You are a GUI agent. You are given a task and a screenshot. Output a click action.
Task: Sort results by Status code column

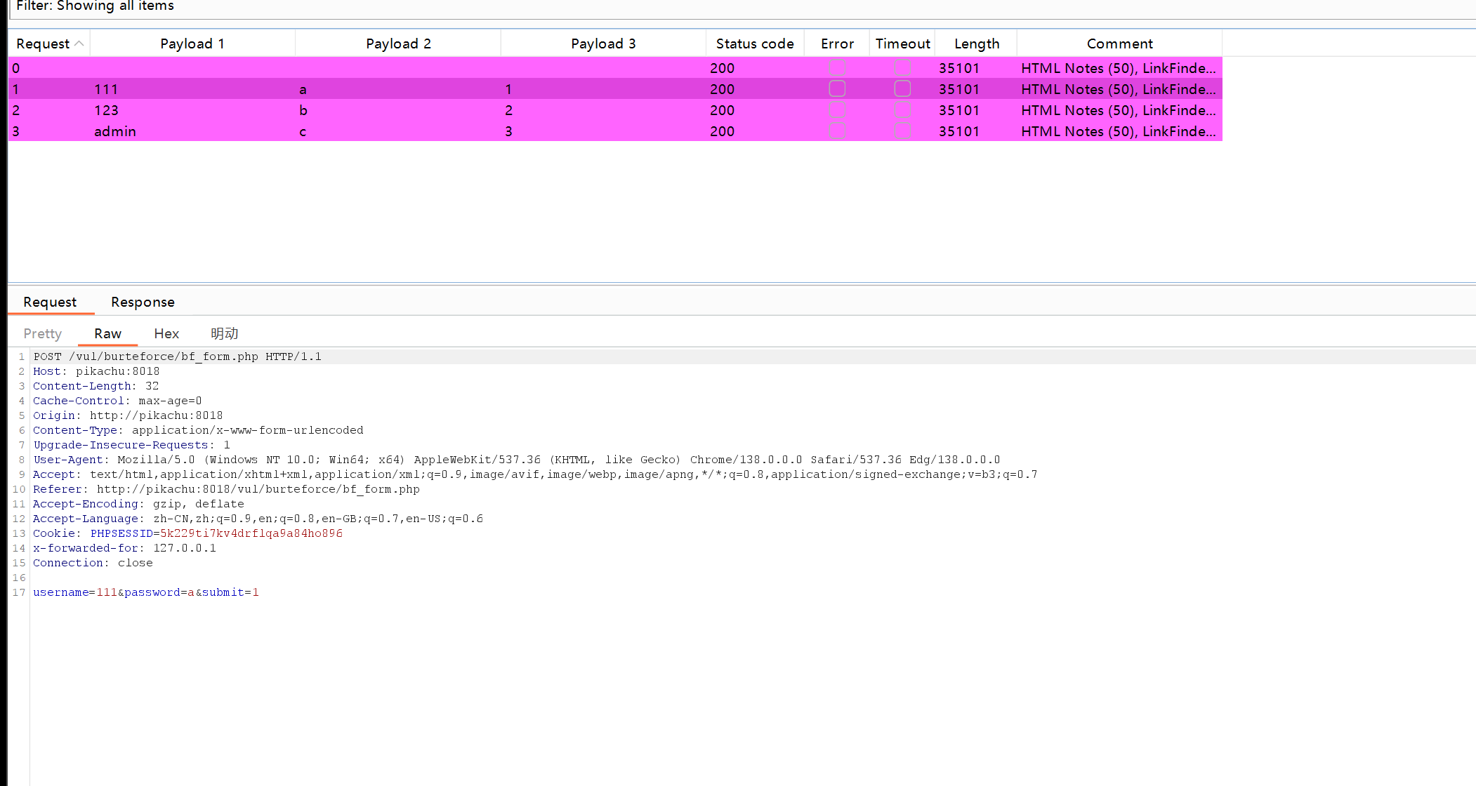click(x=754, y=44)
